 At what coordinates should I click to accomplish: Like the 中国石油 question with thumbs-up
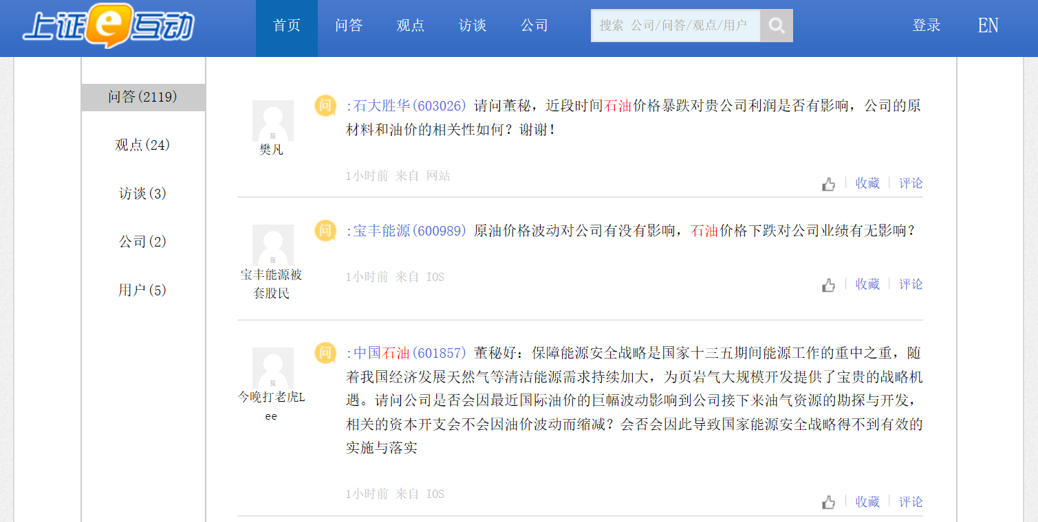[x=829, y=503]
